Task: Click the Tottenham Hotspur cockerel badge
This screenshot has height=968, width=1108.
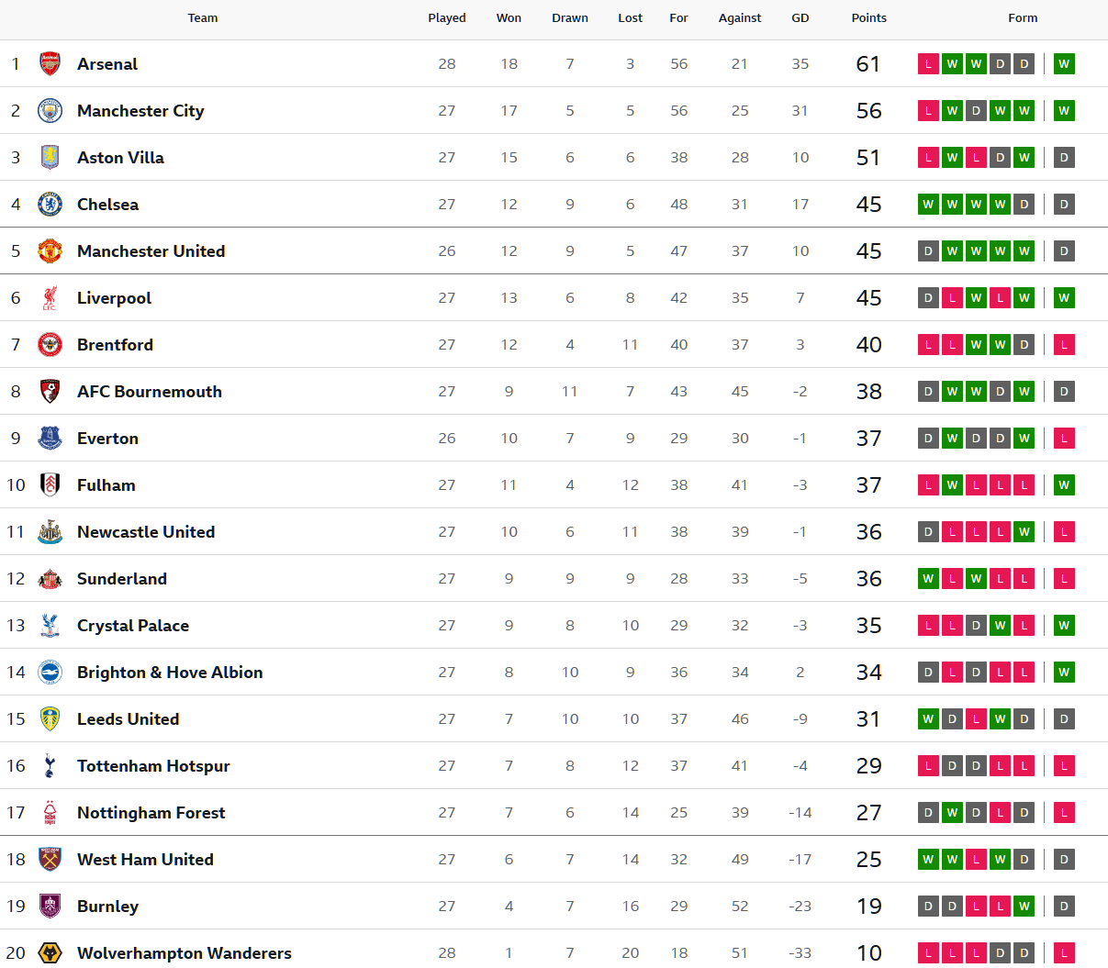Action: pyautogui.click(x=50, y=765)
